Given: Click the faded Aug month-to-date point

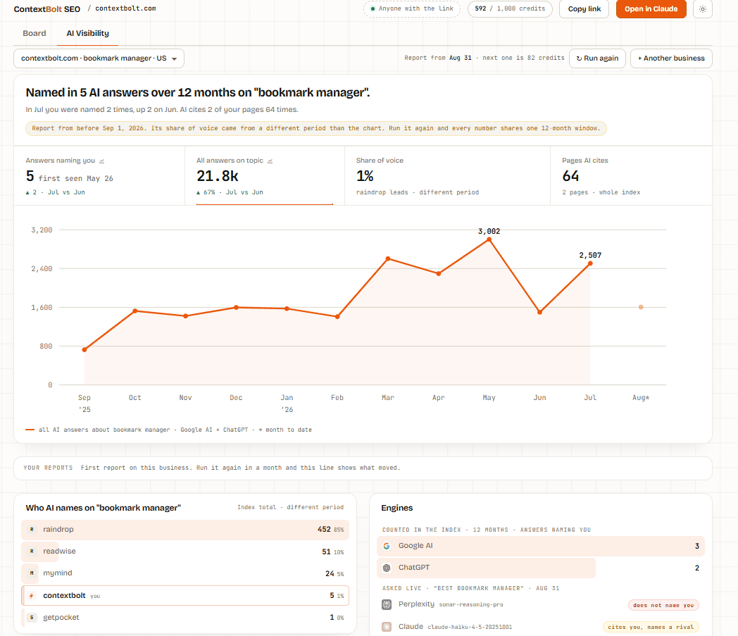Looking at the screenshot, I should pos(641,307).
